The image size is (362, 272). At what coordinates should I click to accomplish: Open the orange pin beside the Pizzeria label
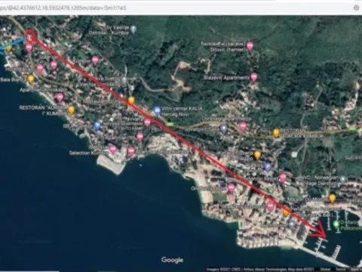click(257, 155)
